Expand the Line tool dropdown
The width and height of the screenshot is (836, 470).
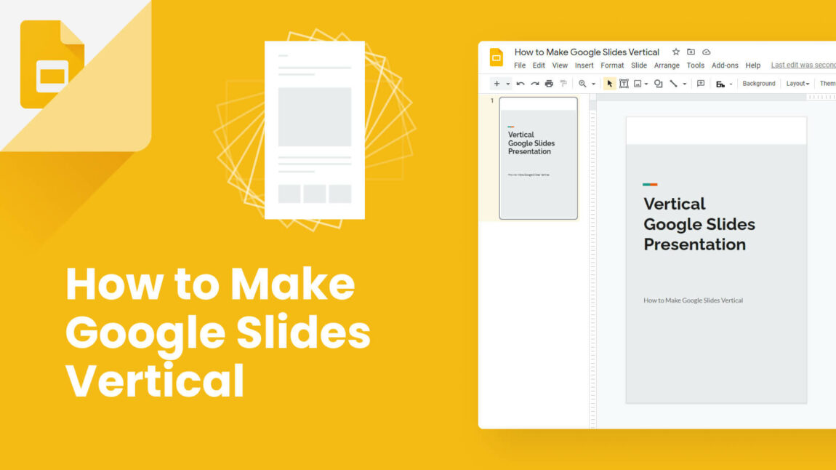click(x=683, y=83)
